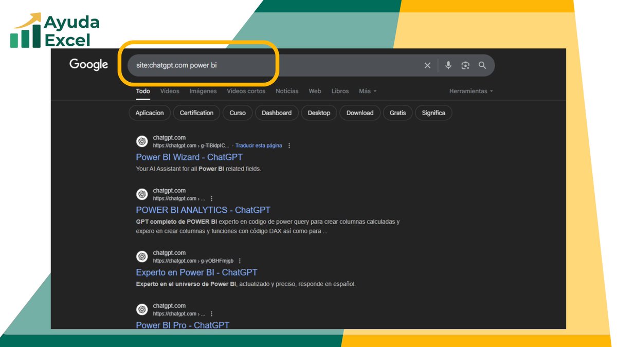Open three-dot options for POWER BI ANALYTICS result
This screenshot has height=347, width=617.
[x=212, y=198]
